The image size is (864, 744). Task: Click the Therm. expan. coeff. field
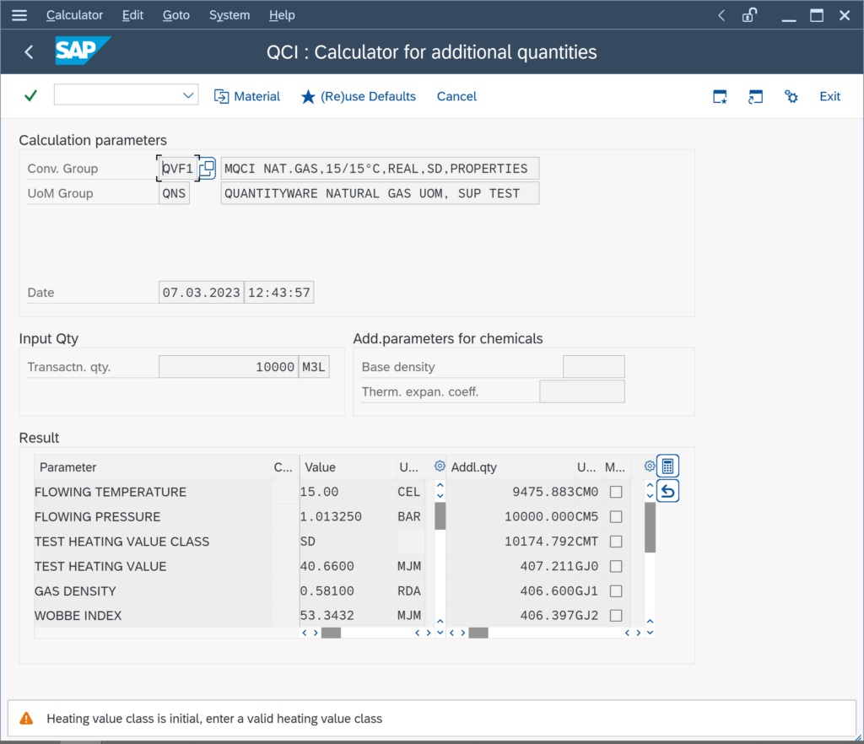(582, 391)
